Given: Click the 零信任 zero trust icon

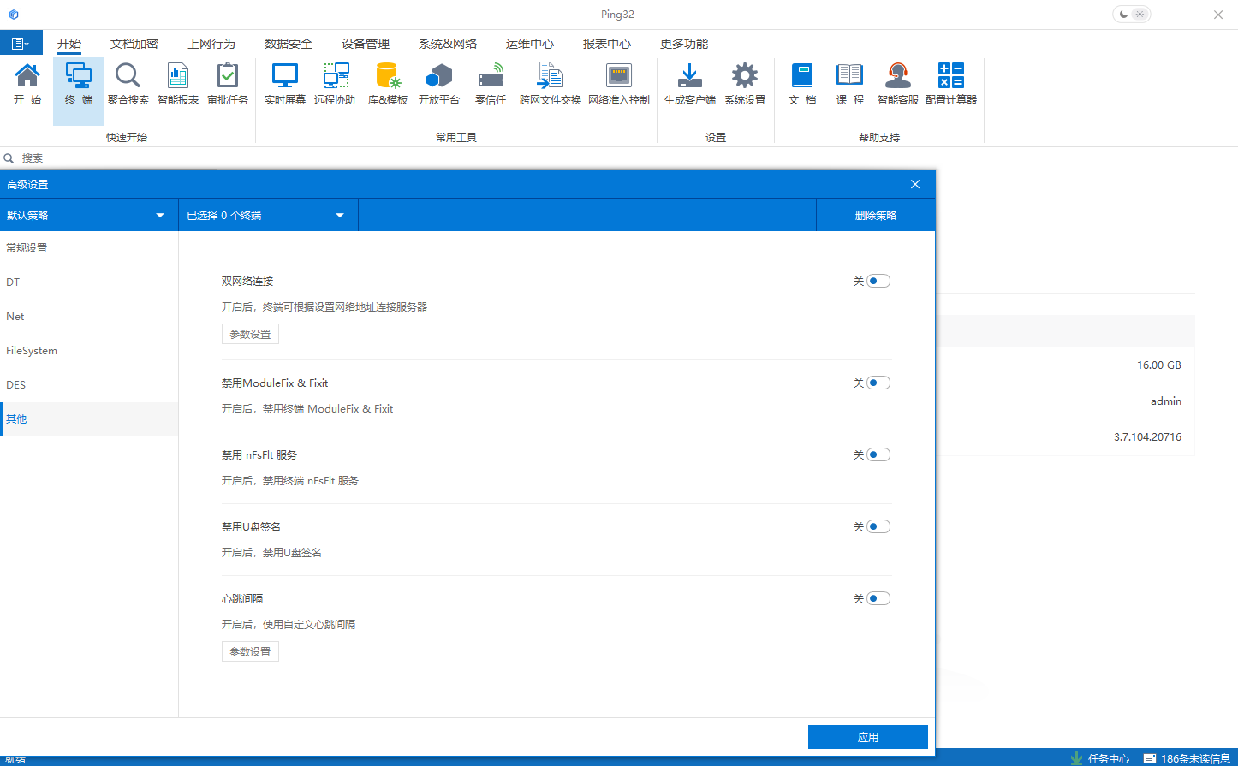Looking at the screenshot, I should coord(491,85).
